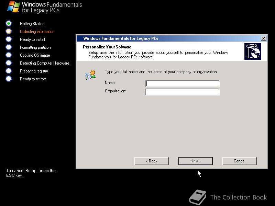Go back with the Back button
The image size is (275, 206).
pos(152,161)
